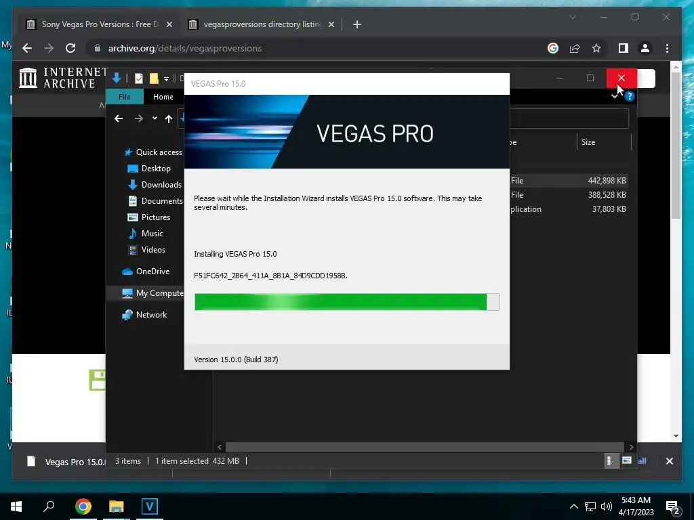This screenshot has height=520, width=694.
Task: Open Vegas Pro 15.0 download item
Action: (x=66, y=462)
